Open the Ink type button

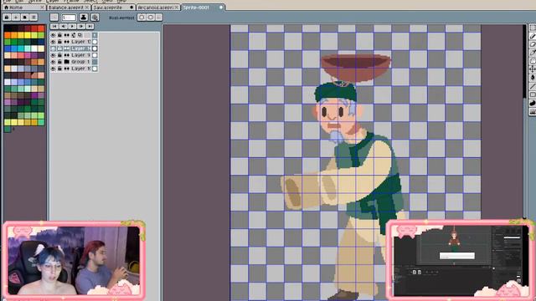(x=84, y=17)
